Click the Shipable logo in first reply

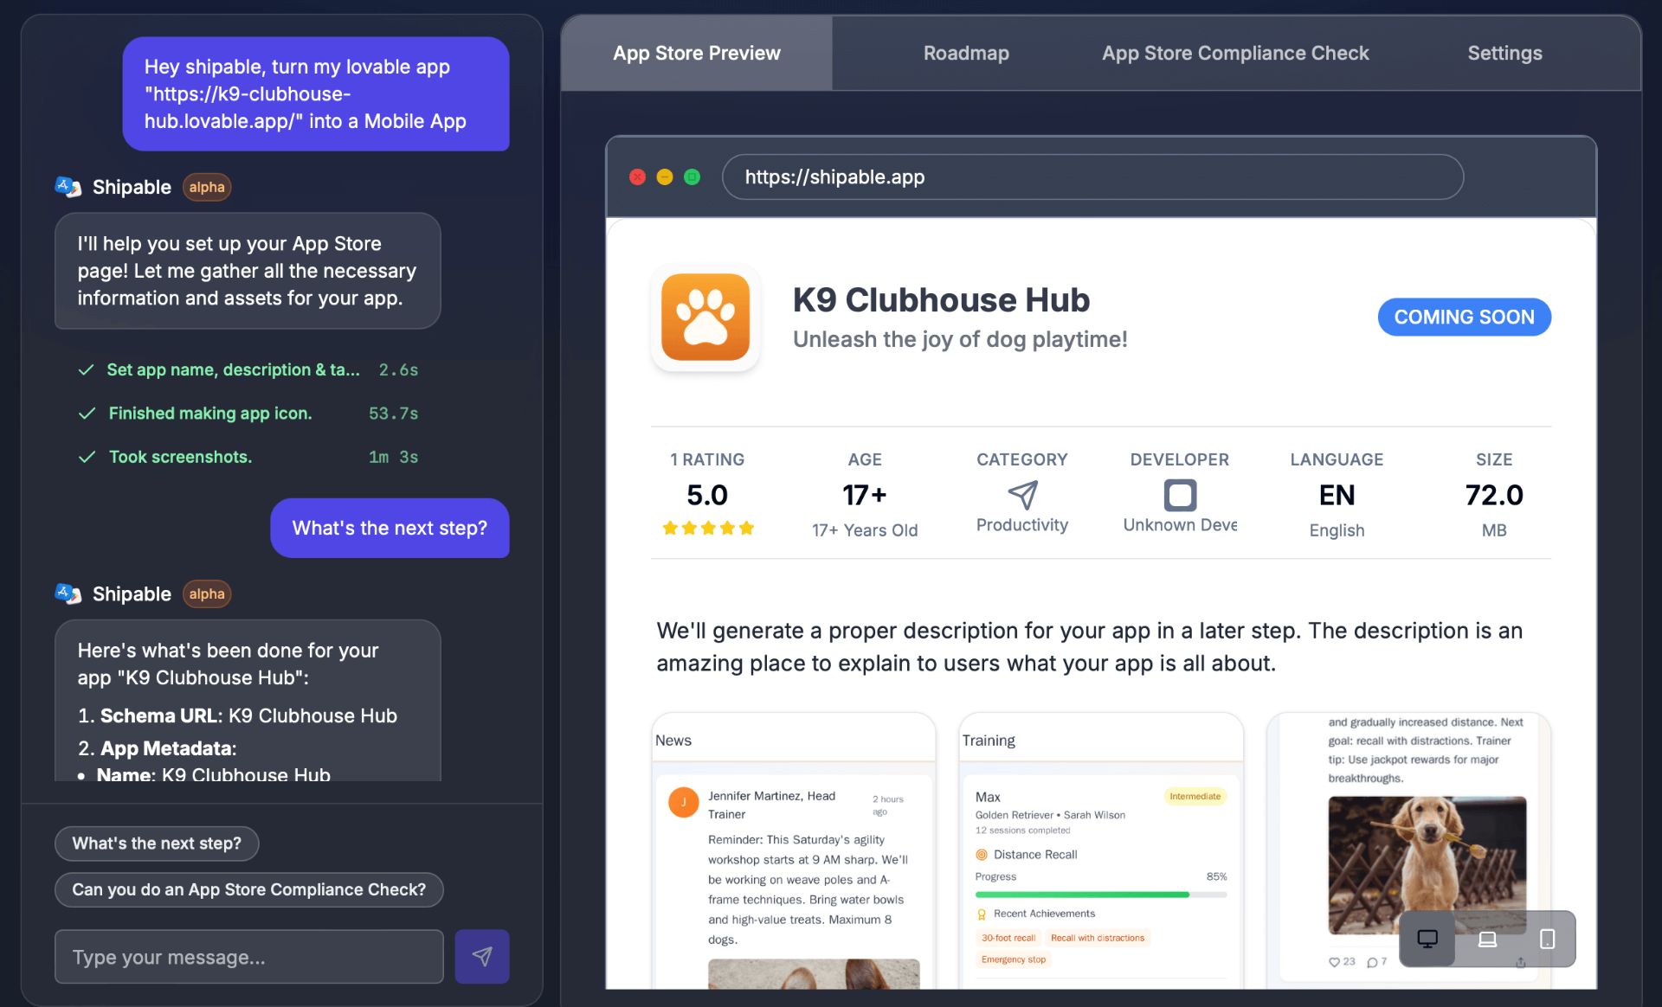tap(68, 187)
